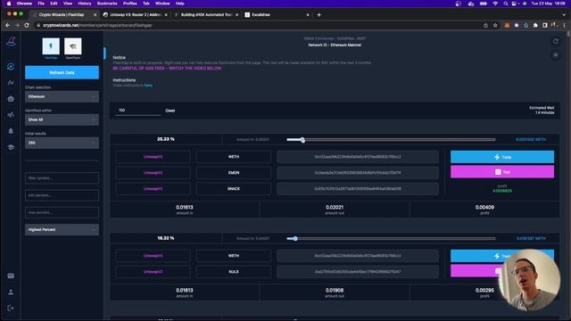Click the share icon in address bar
The image size is (571, 321).
pyautogui.click(x=485, y=25)
